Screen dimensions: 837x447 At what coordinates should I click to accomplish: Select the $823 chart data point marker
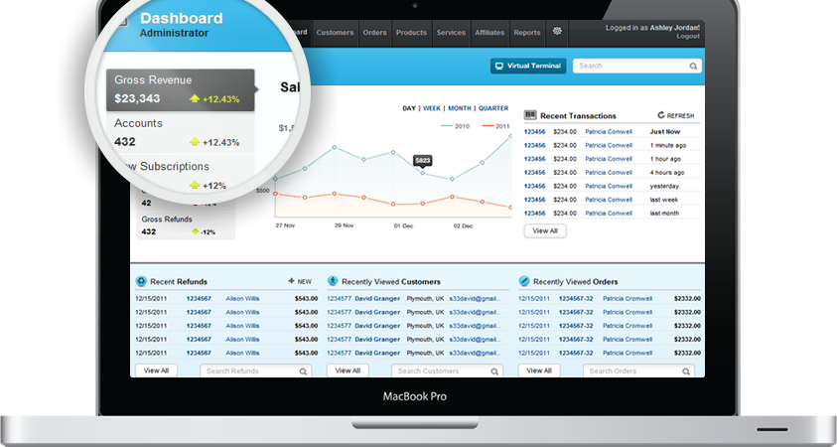tap(423, 173)
